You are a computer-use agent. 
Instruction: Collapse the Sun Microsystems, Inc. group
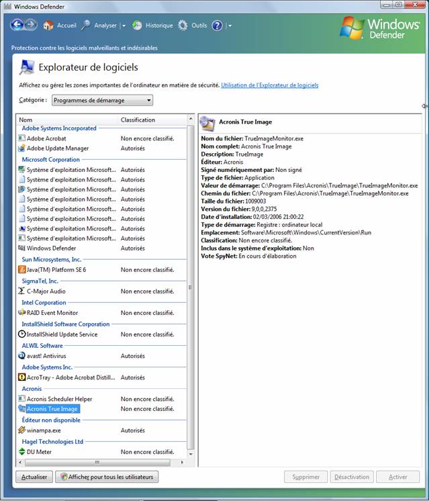[x=52, y=259]
